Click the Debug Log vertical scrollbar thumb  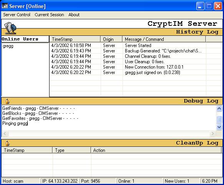[x=219, y=119]
